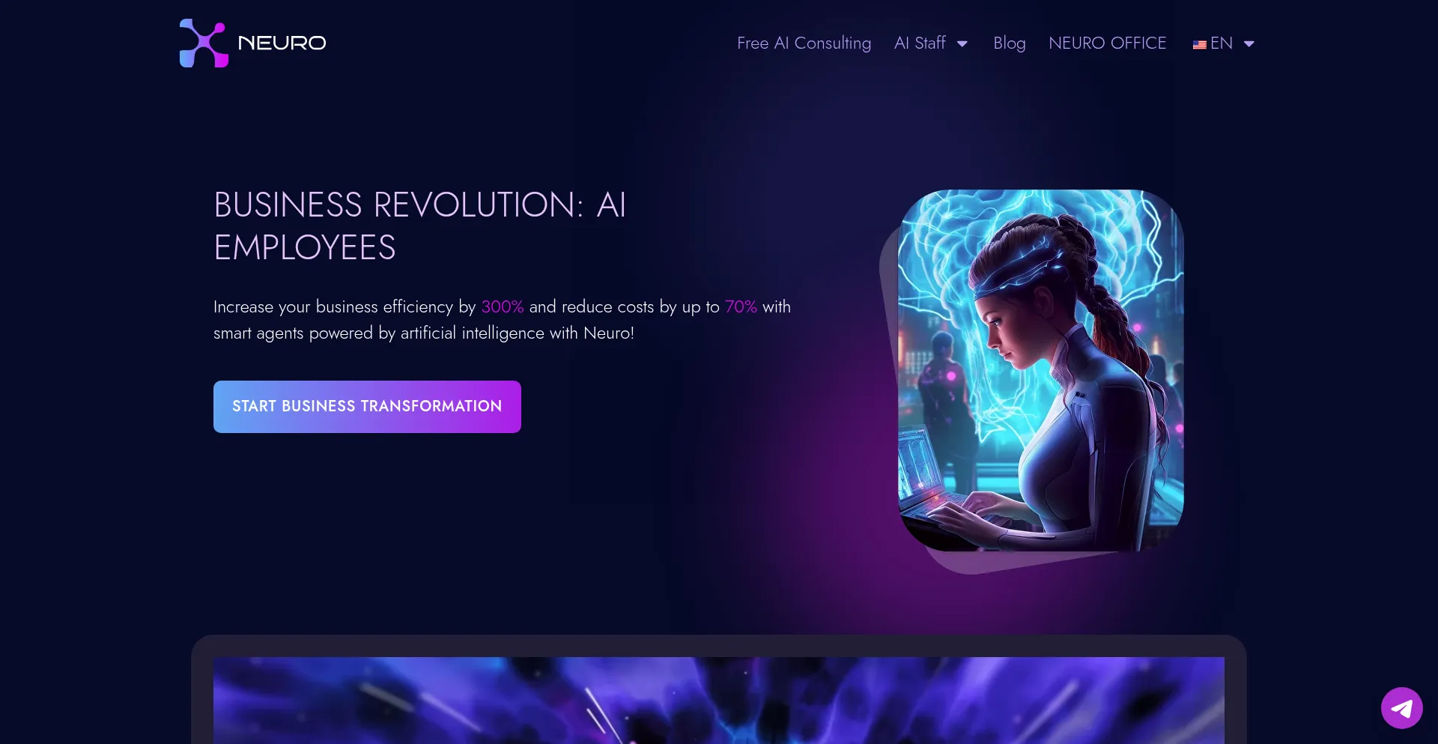
Task: Click the Neuro X-shaped logo icon
Action: click(x=204, y=43)
